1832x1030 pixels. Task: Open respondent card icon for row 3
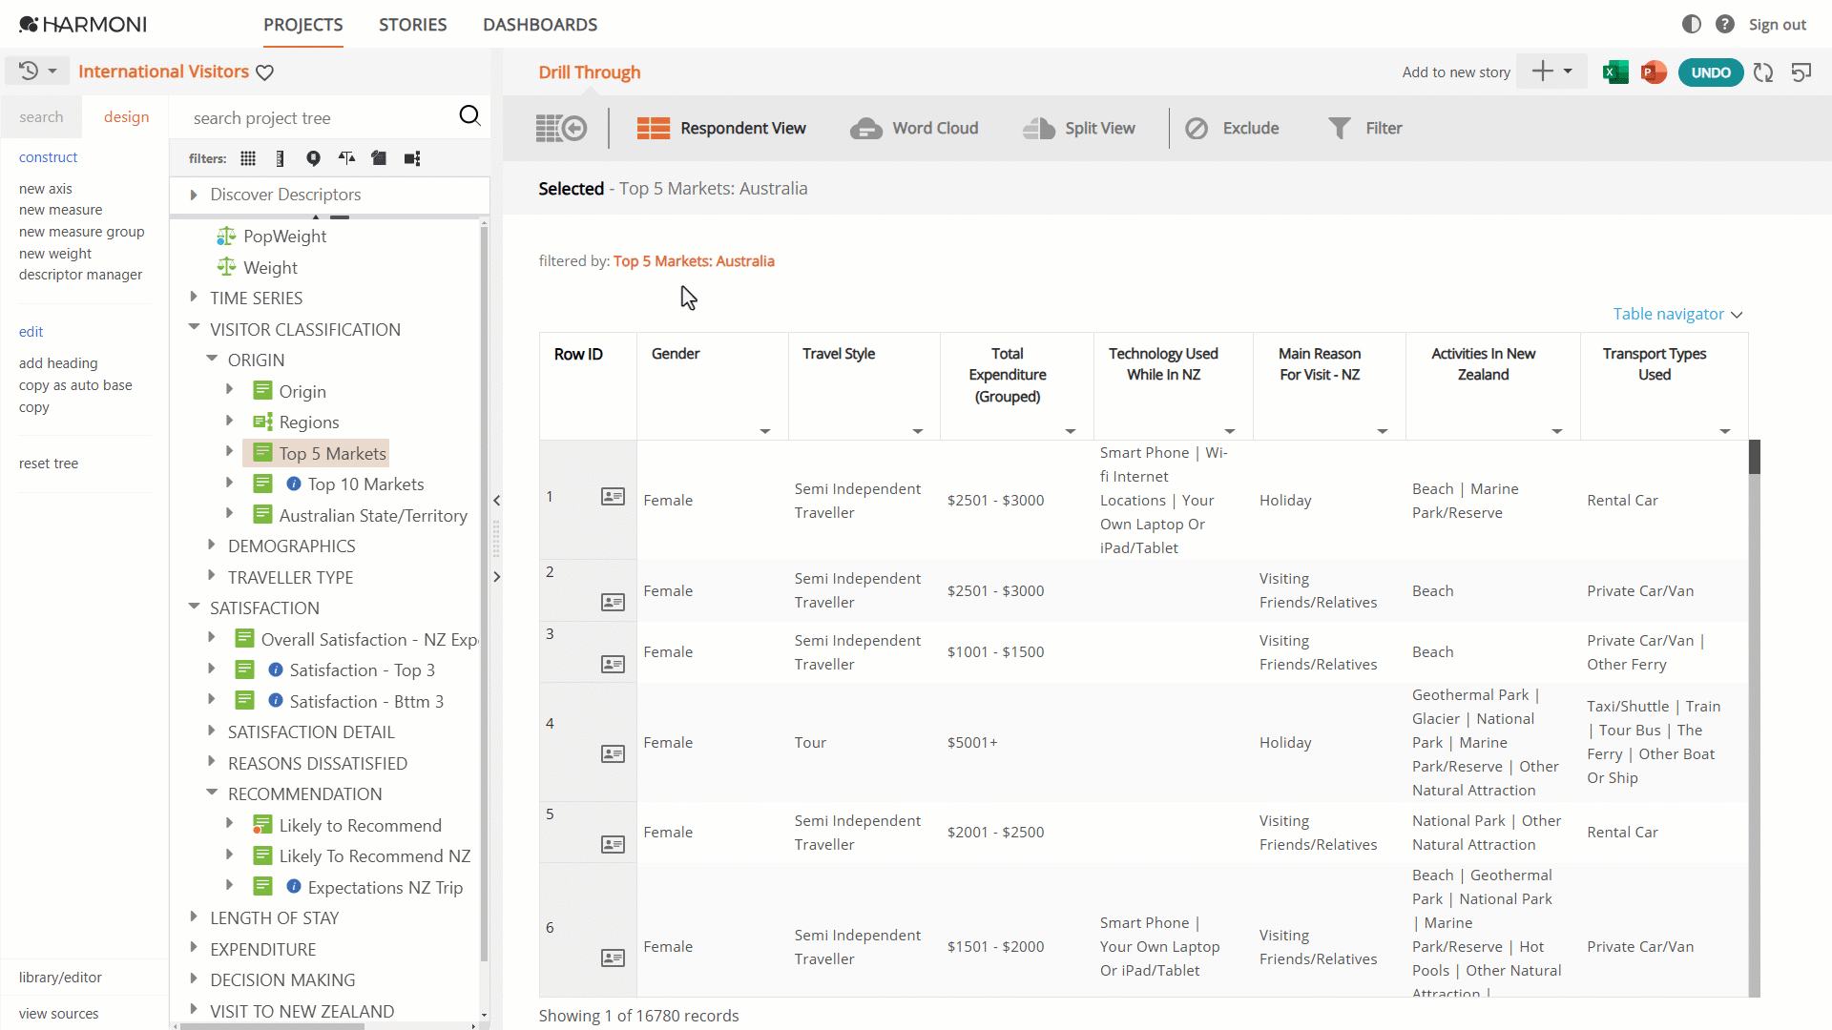(x=613, y=664)
